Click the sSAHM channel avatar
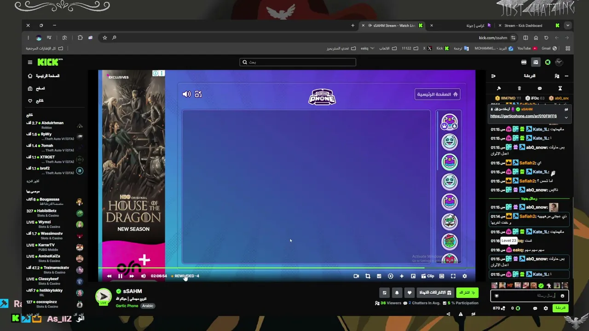Viewport: 589px width, 331px height. tap(104, 297)
